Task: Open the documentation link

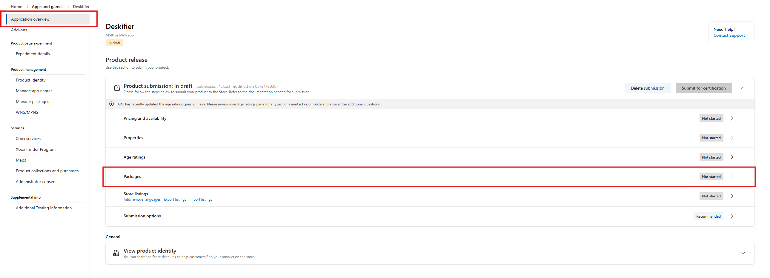Action: pyautogui.click(x=260, y=92)
